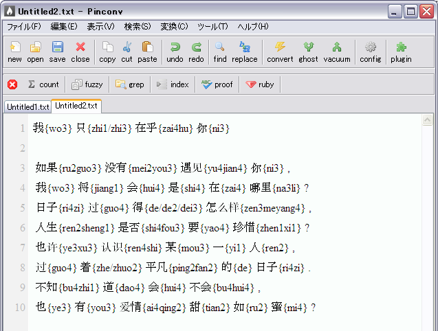Image resolution: width=438 pixels, height=331 pixels.
Task: Run the sigma count tool
Action: (x=43, y=84)
